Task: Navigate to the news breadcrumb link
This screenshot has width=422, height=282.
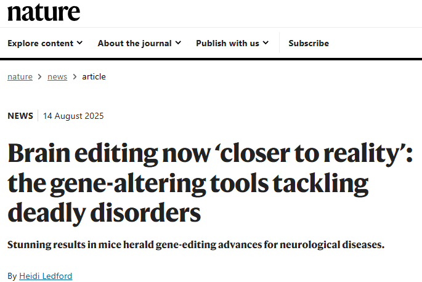Action: pos(57,77)
